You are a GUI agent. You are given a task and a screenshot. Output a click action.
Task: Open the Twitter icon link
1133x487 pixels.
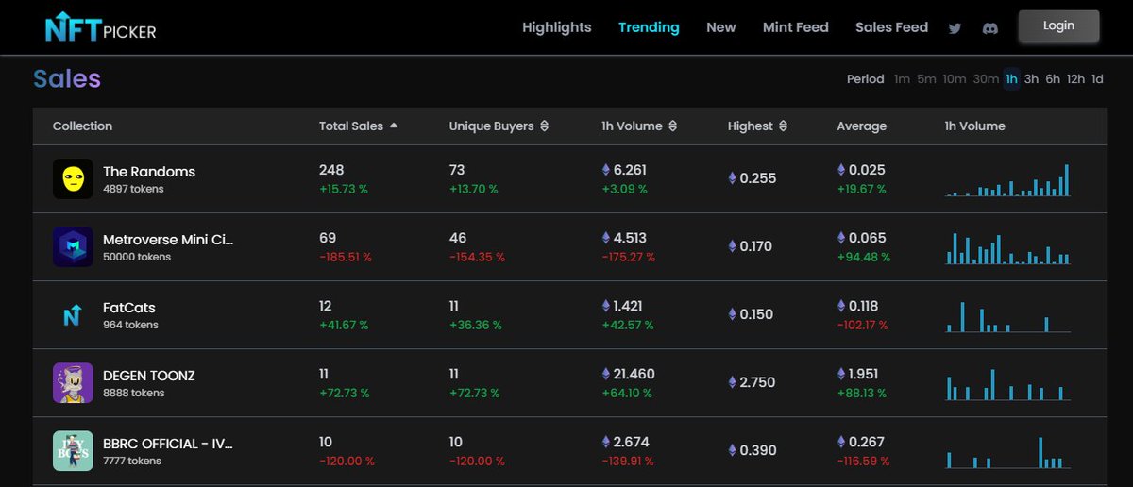click(955, 28)
